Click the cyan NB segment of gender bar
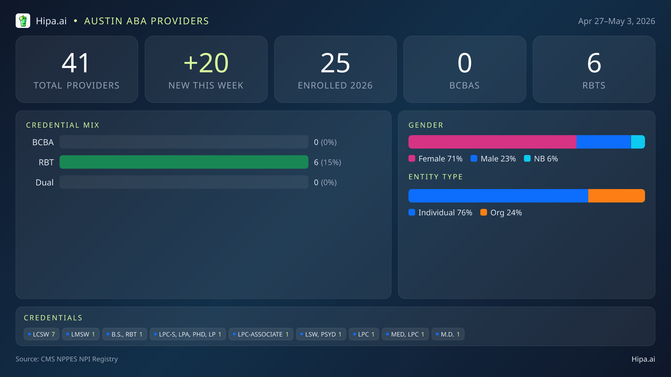 [x=638, y=142]
